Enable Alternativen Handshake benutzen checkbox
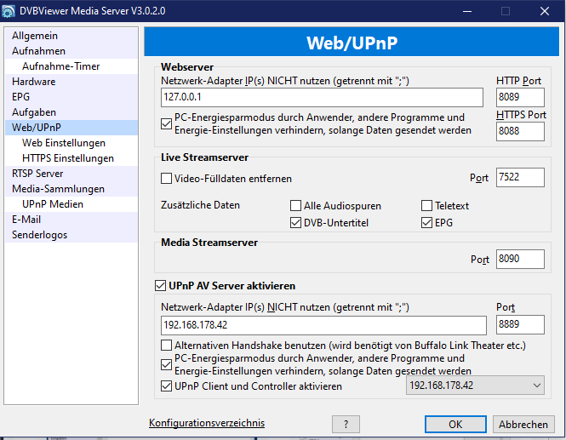This screenshot has width=566, height=440. 166,346
